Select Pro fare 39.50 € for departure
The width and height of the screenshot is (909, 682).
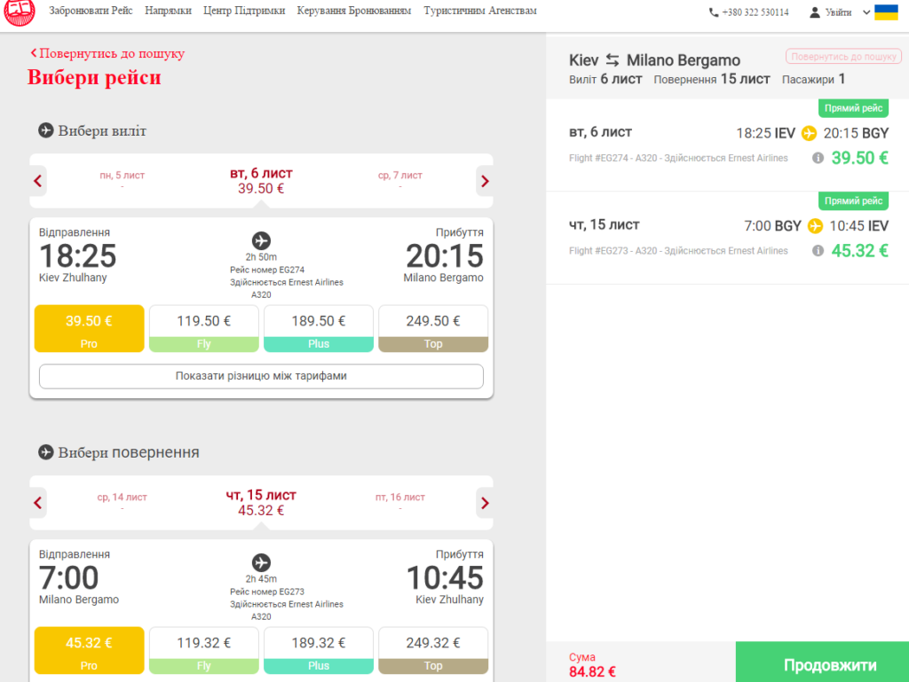[90, 329]
